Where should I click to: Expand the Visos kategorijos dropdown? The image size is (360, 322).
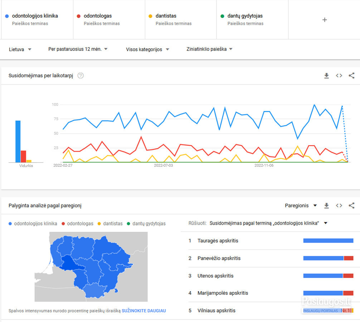[147, 49]
